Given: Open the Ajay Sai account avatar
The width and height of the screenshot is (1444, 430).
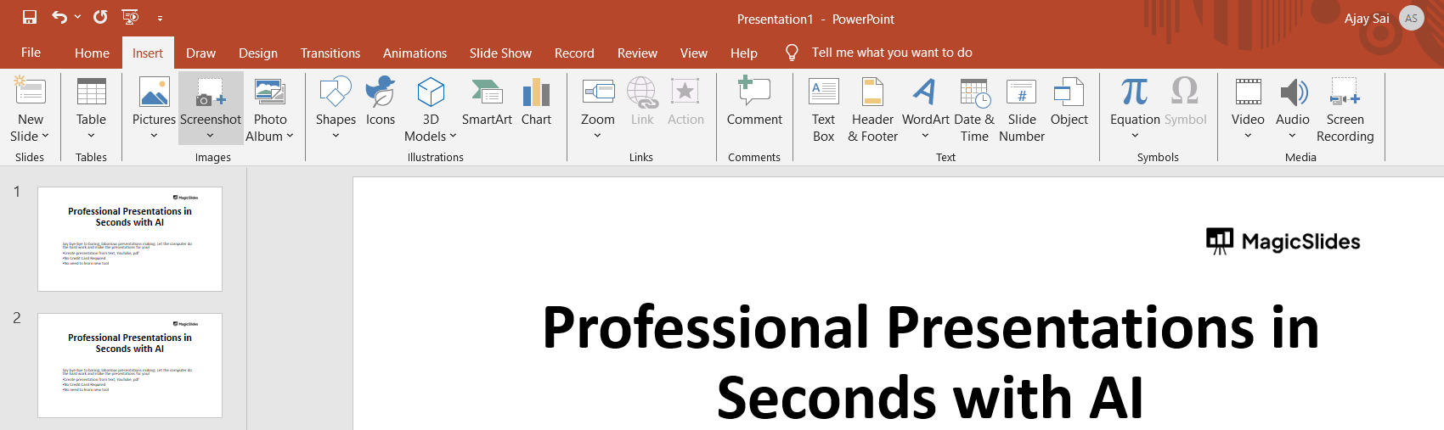Looking at the screenshot, I should pos(1411,18).
